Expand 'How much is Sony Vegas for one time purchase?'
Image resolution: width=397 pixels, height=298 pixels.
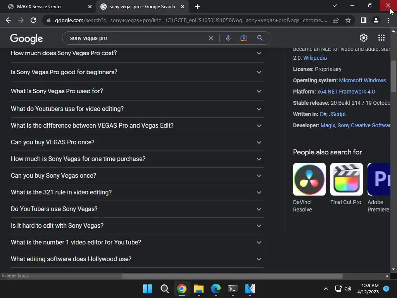point(137,159)
